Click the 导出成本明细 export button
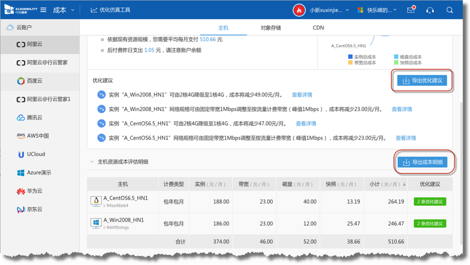The width and height of the screenshot is (470, 265). pyautogui.click(x=422, y=162)
